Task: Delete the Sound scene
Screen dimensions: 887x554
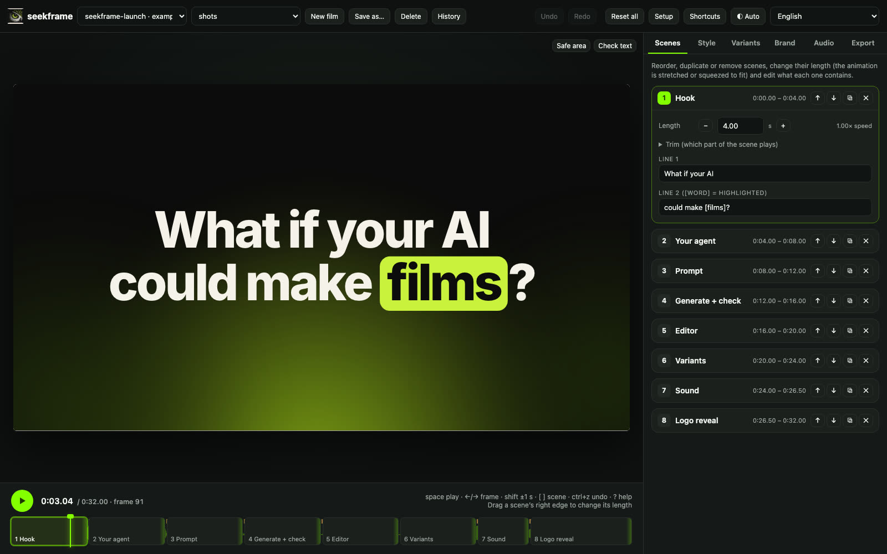Action: point(866,391)
